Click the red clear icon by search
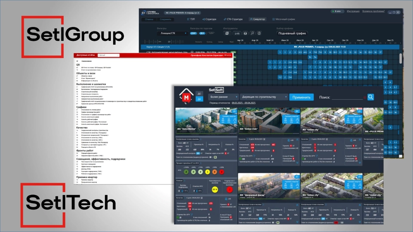The width and height of the screenshot is (413, 232). point(364,98)
